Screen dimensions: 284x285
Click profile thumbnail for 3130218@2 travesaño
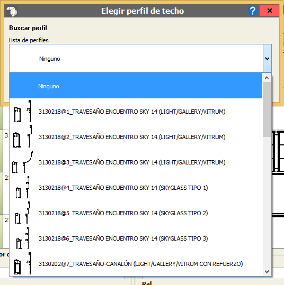click(x=23, y=136)
